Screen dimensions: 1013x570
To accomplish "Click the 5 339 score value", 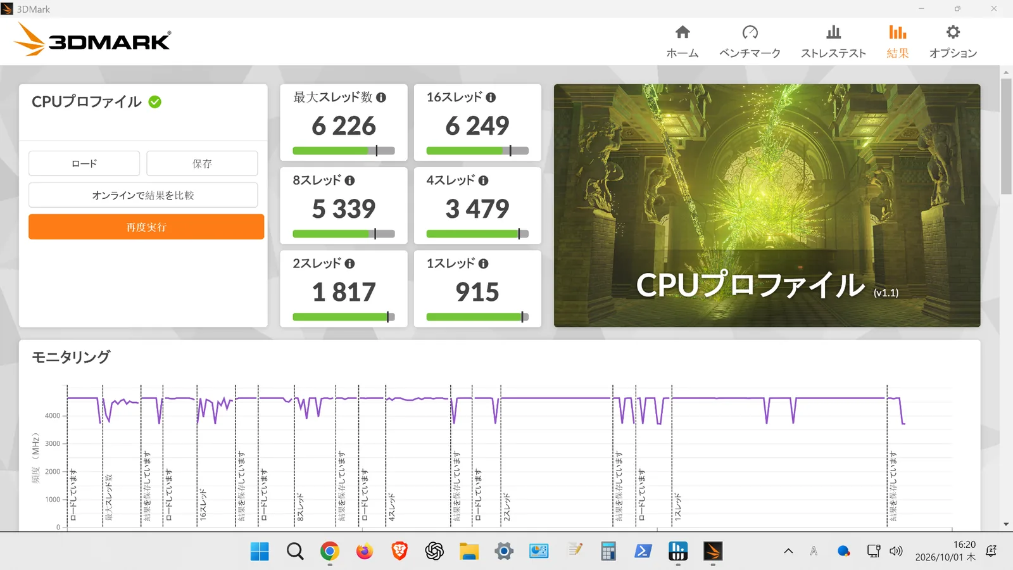I will 344,209.
